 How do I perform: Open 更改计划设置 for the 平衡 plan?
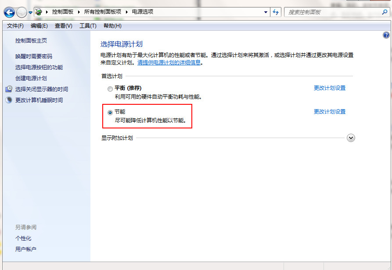pyautogui.click(x=329, y=88)
